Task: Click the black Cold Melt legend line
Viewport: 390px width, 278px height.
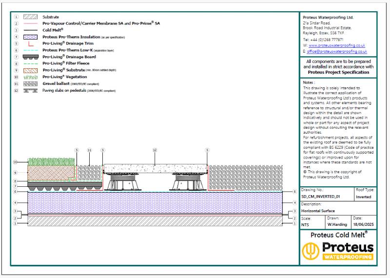Action: tap(30, 30)
